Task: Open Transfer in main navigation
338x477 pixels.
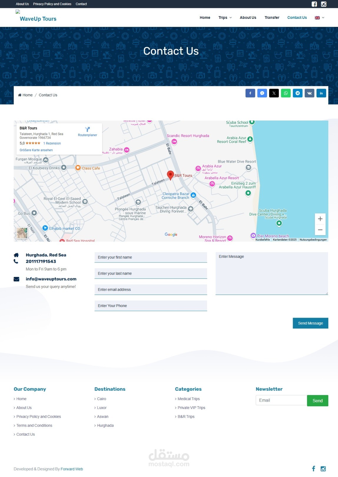Action: pos(272,18)
